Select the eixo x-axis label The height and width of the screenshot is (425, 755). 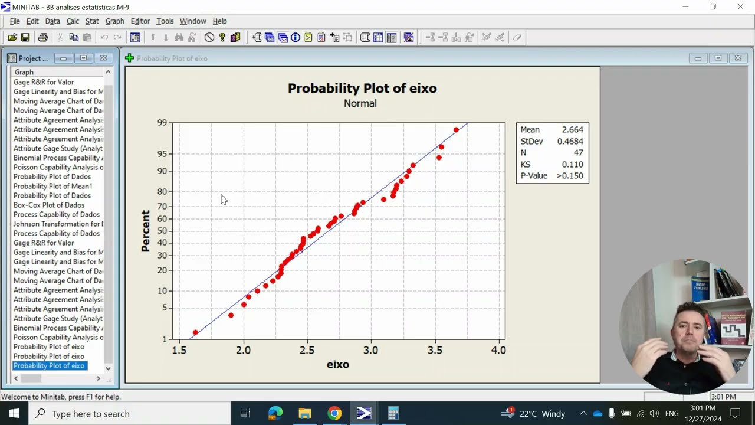338,365
